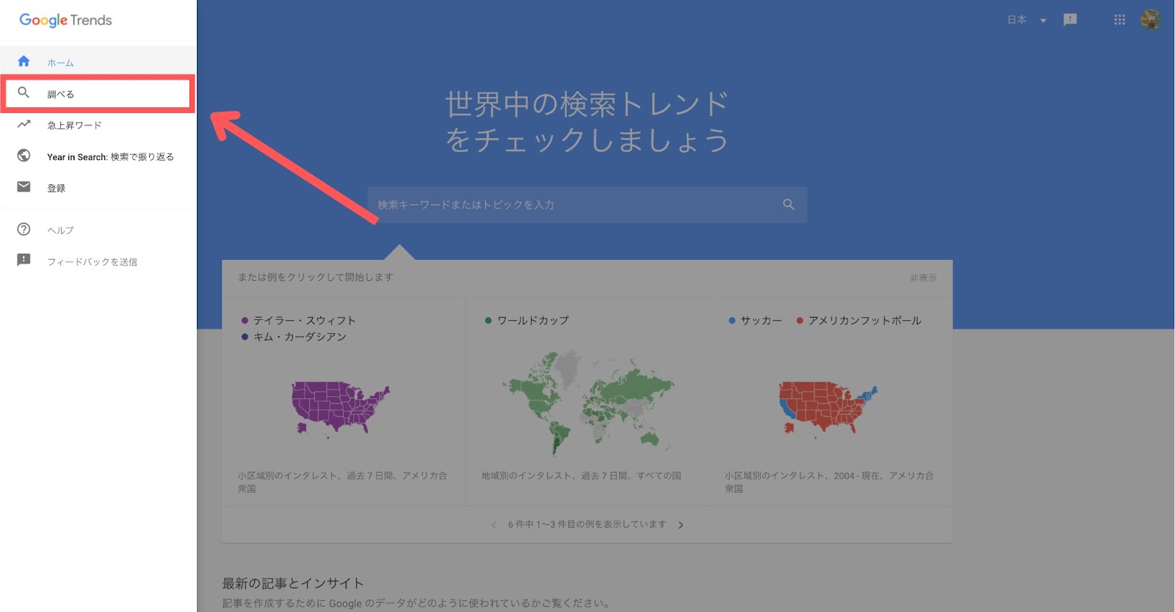Viewport: 1175px width, 612px height.
Task: Open テイラー・スウィフト example
Action: [x=304, y=321]
